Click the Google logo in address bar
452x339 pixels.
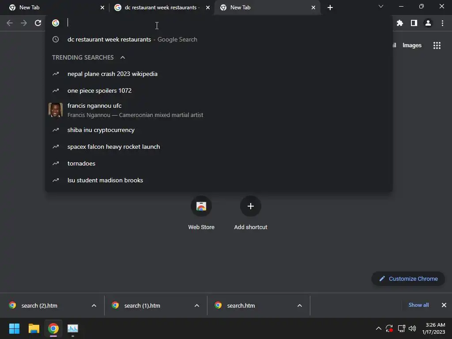point(56,23)
